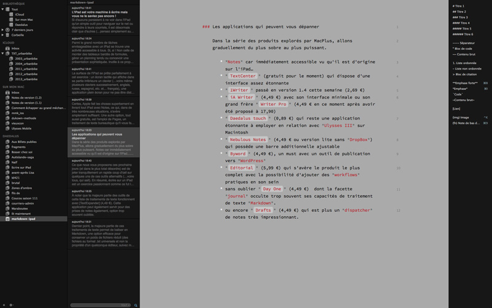Apply the `Code` inline markup
This screenshot has height=308, width=492.
(x=458, y=94)
